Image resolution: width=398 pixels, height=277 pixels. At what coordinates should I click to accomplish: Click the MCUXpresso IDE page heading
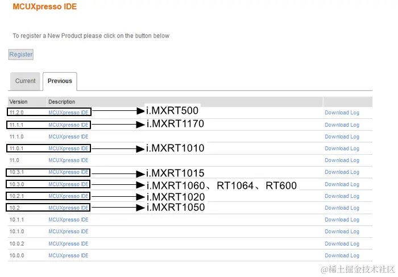[45, 7]
